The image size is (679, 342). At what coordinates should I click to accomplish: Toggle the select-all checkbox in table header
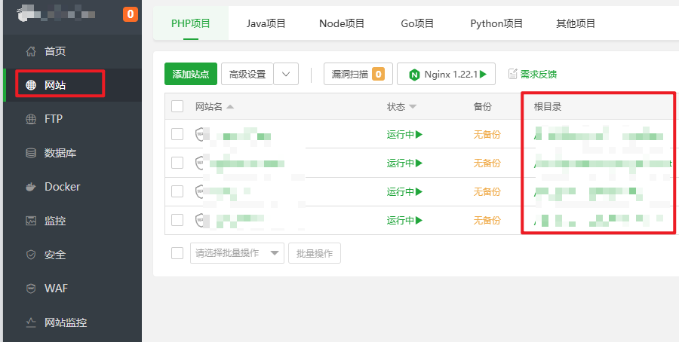(177, 106)
